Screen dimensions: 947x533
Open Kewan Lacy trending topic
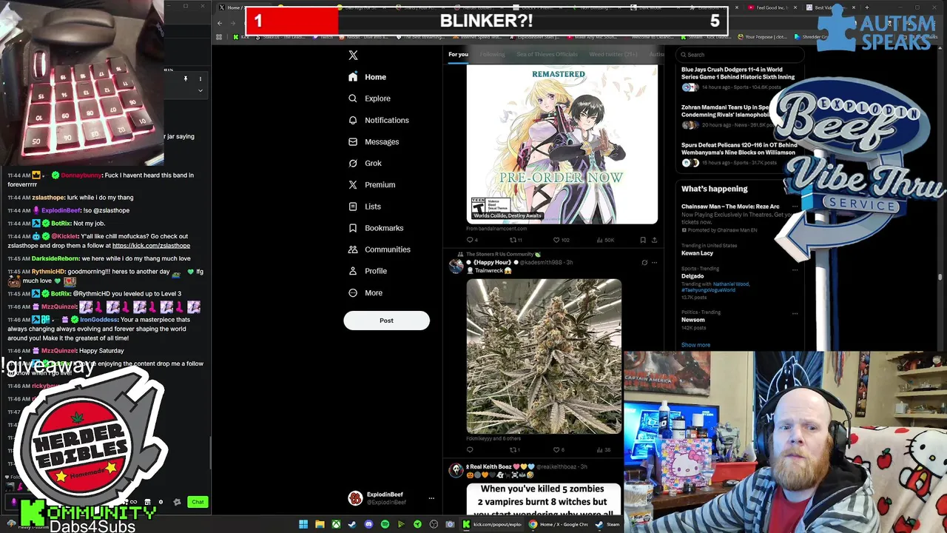pyautogui.click(x=697, y=253)
